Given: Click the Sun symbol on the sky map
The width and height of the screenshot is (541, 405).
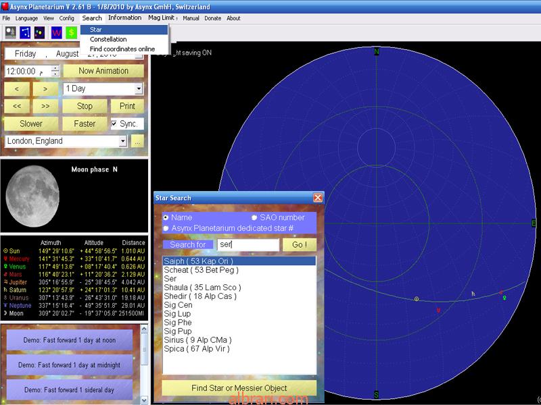Looking at the screenshot, I should 417,299.
